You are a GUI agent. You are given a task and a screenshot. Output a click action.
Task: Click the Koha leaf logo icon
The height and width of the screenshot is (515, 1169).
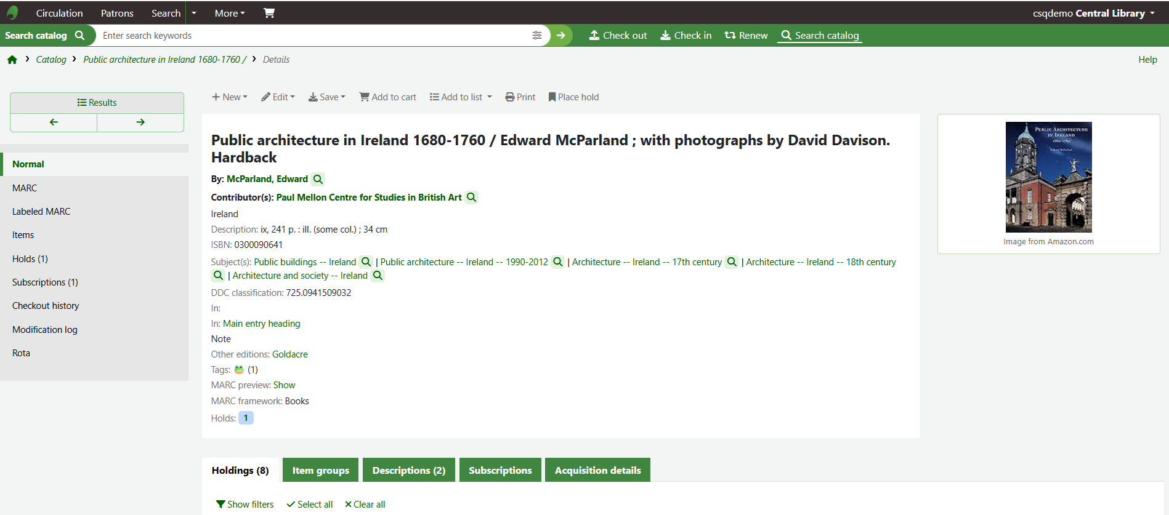coord(12,12)
